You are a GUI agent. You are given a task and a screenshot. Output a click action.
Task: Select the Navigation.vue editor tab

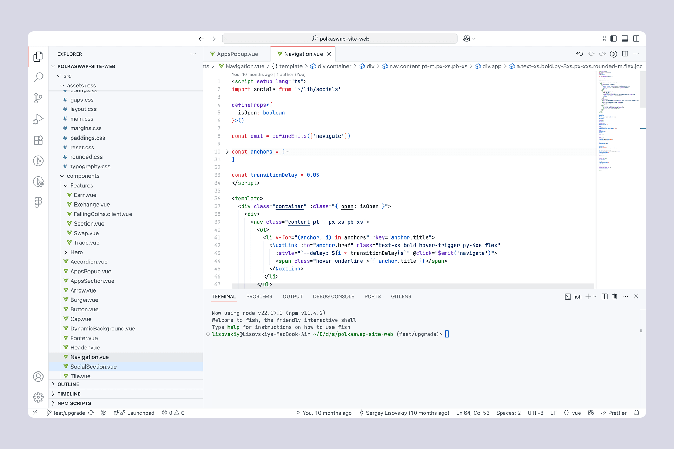tap(303, 54)
